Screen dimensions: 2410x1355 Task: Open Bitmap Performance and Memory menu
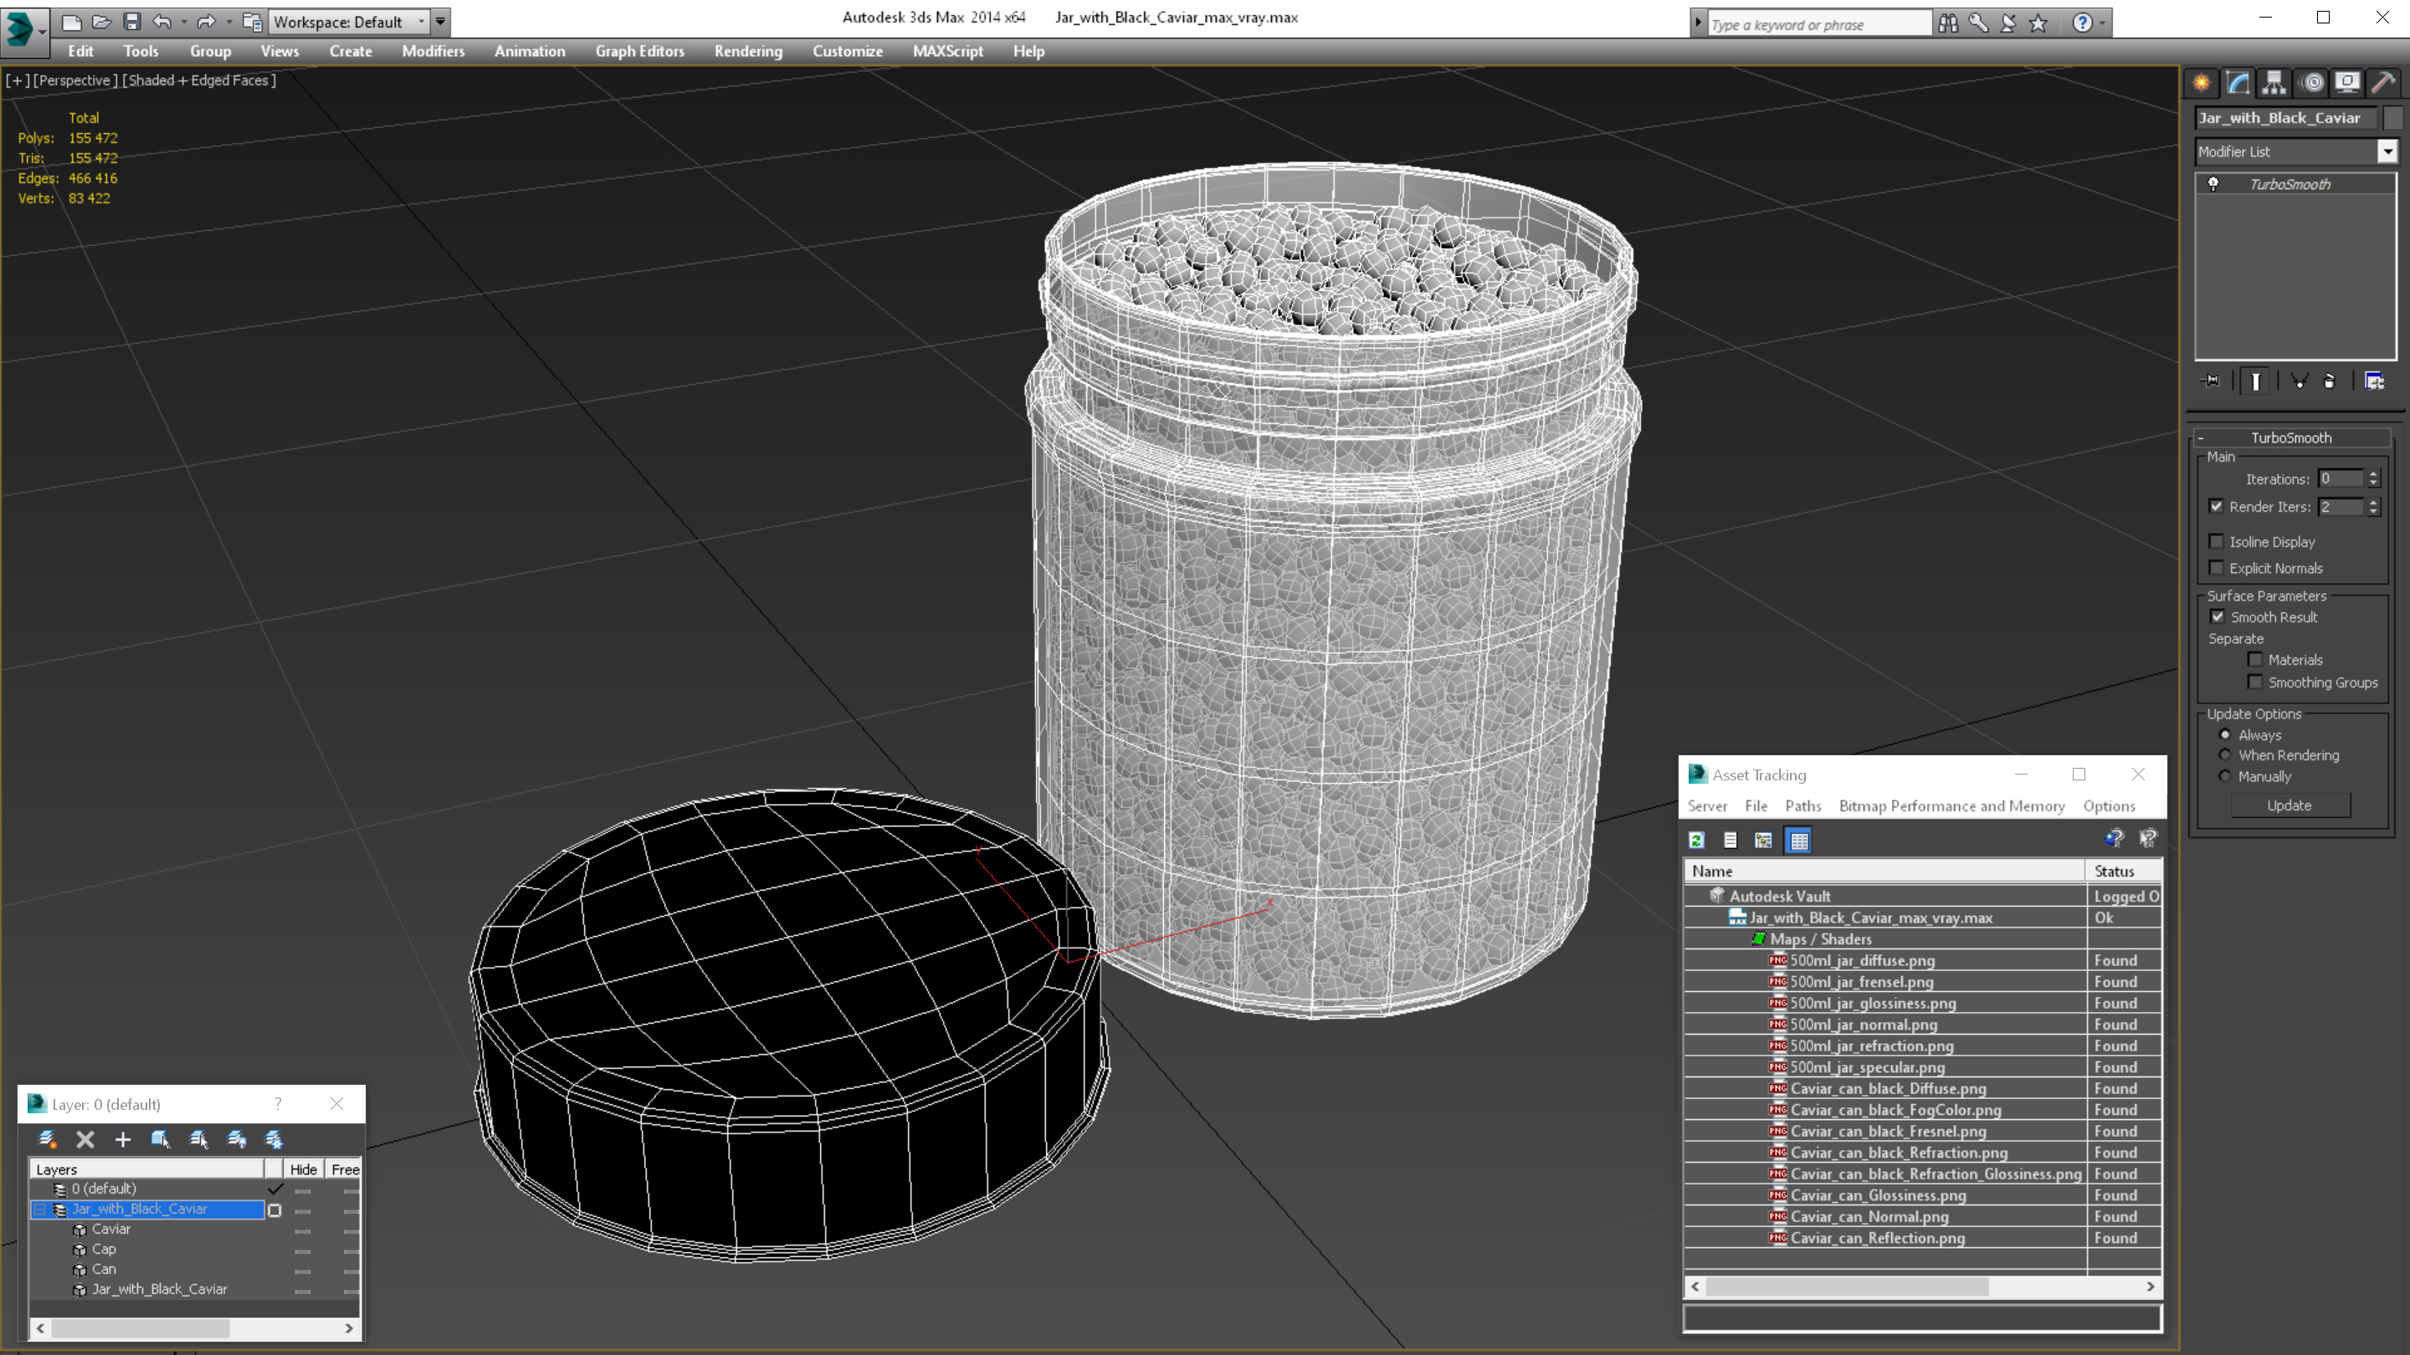tap(1951, 805)
